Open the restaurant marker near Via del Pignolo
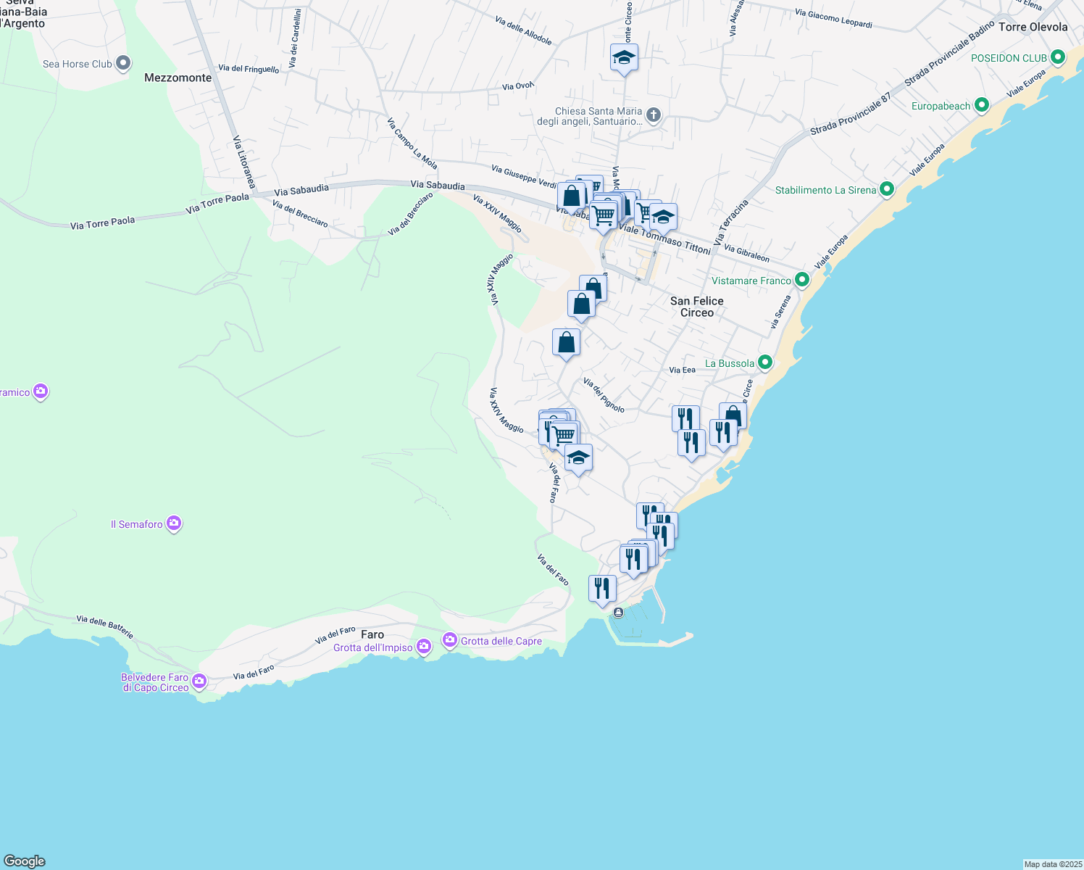Image resolution: width=1084 pixels, height=870 pixels. click(685, 417)
